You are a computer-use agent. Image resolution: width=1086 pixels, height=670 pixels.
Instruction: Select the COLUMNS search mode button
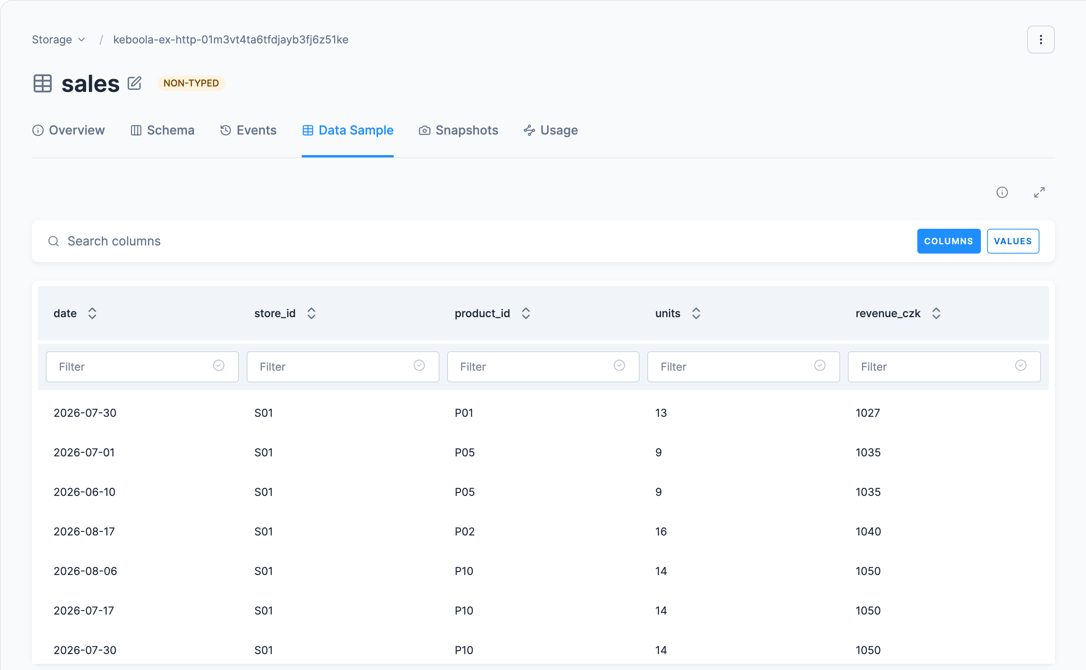coord(949,241)
